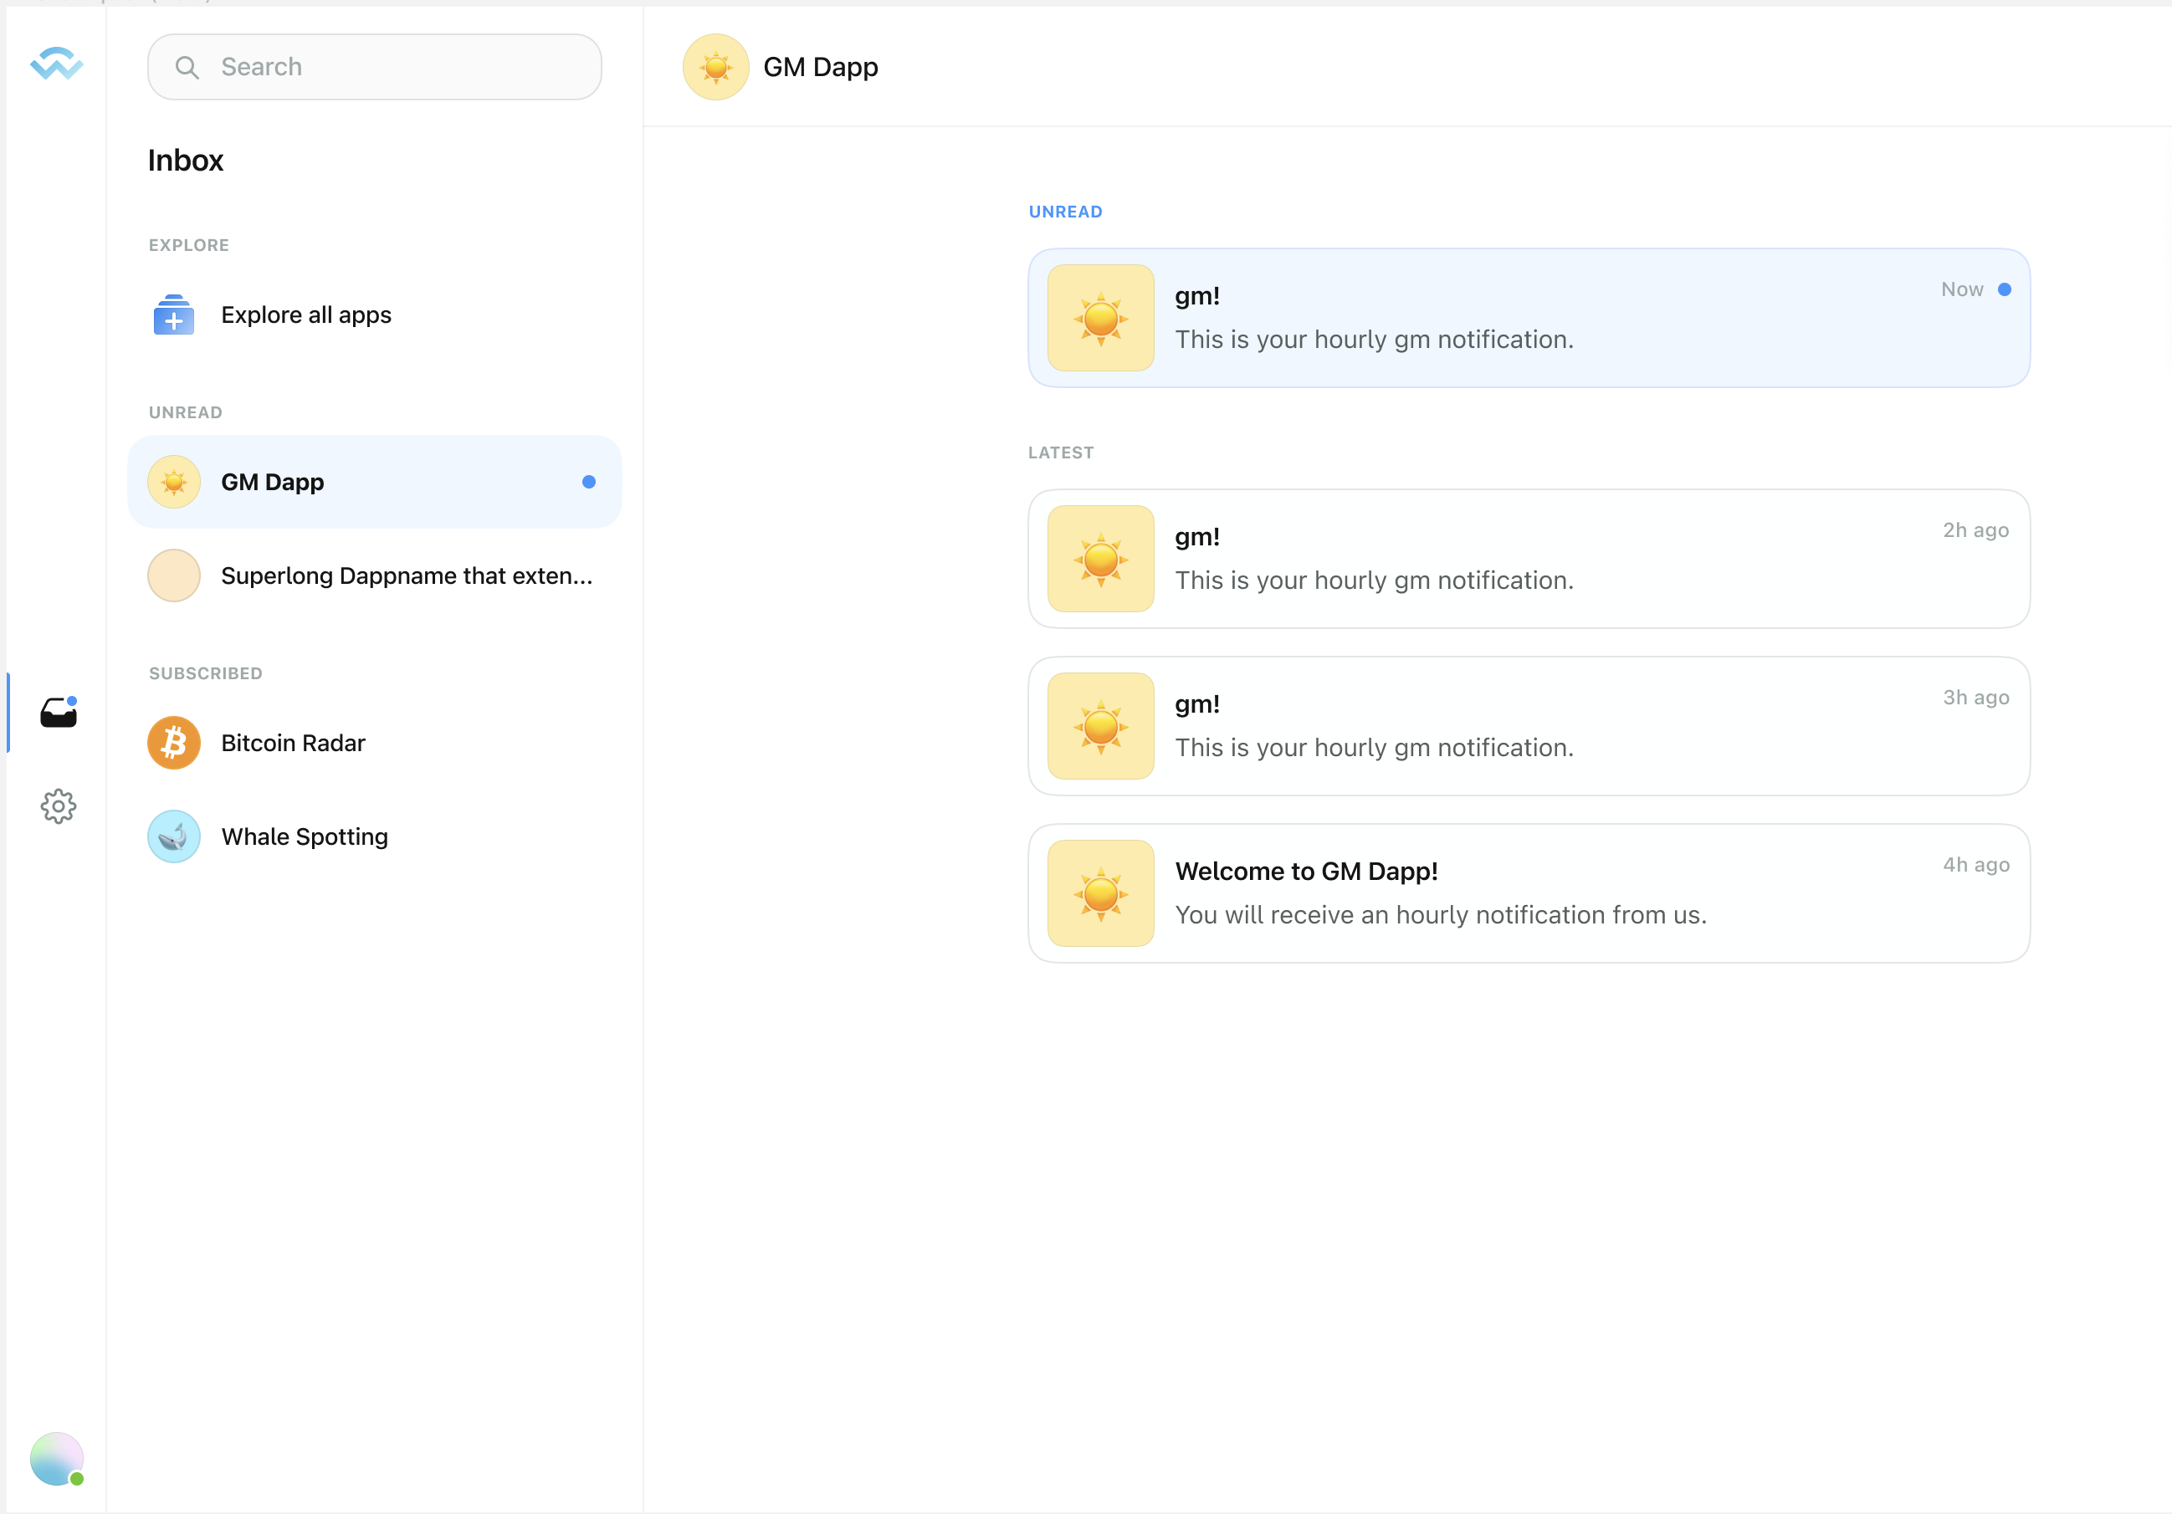Click the Bitcoin Radar icon
The width and height of the screenshot is (2172, 1514).
pos(173,742)
